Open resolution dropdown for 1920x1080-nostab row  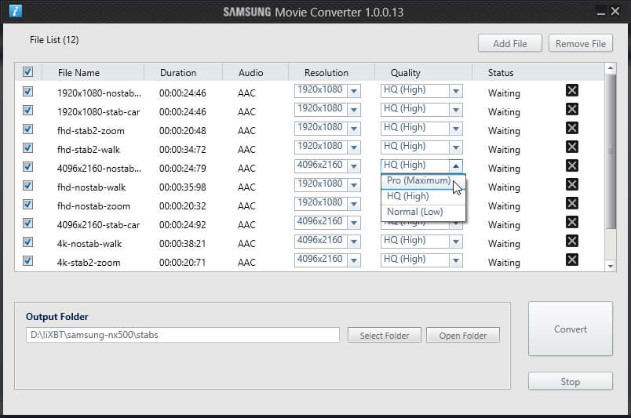pos(354,91)
